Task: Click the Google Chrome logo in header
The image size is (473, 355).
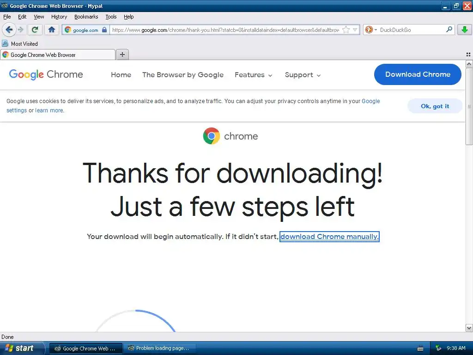Action: tap(46, 74)
